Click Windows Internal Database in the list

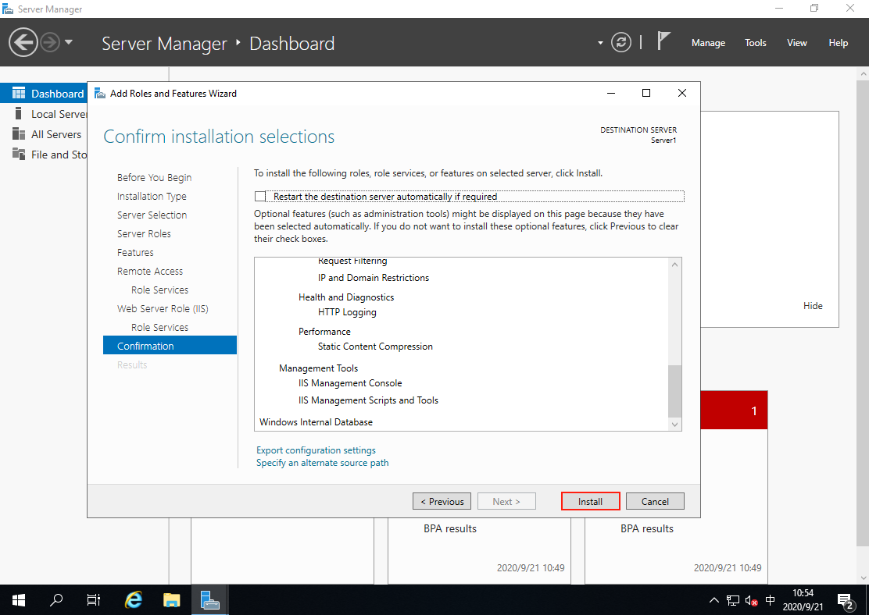pyautogui.click(x=316, y=421)
